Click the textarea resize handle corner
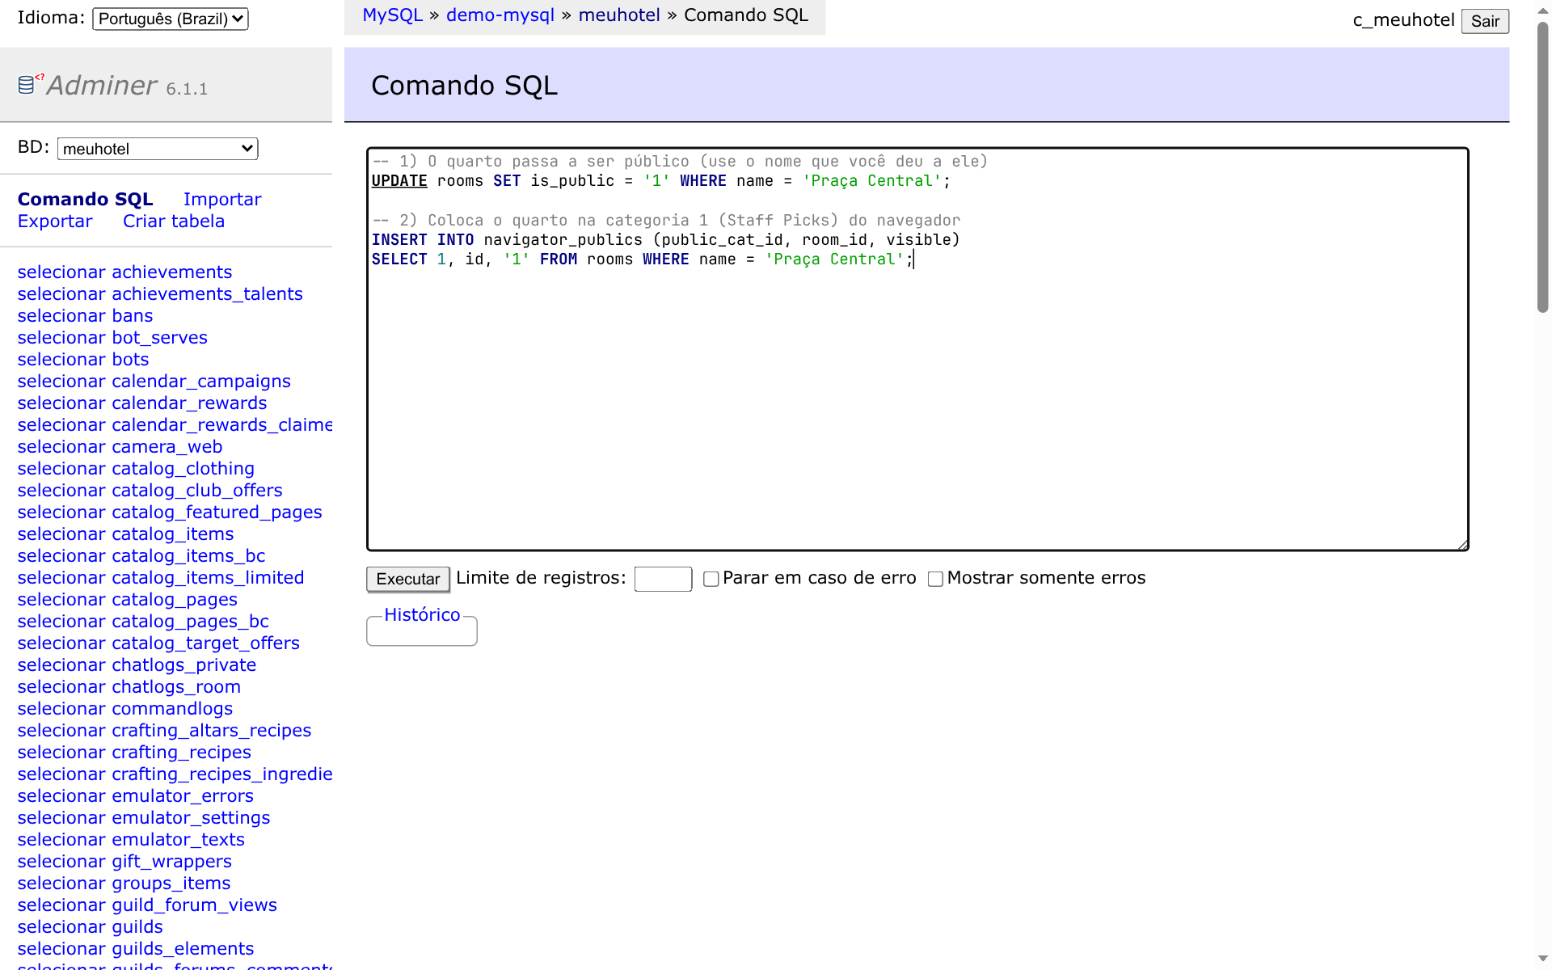Screen dimensions: 1552x970 point(1462,545)
